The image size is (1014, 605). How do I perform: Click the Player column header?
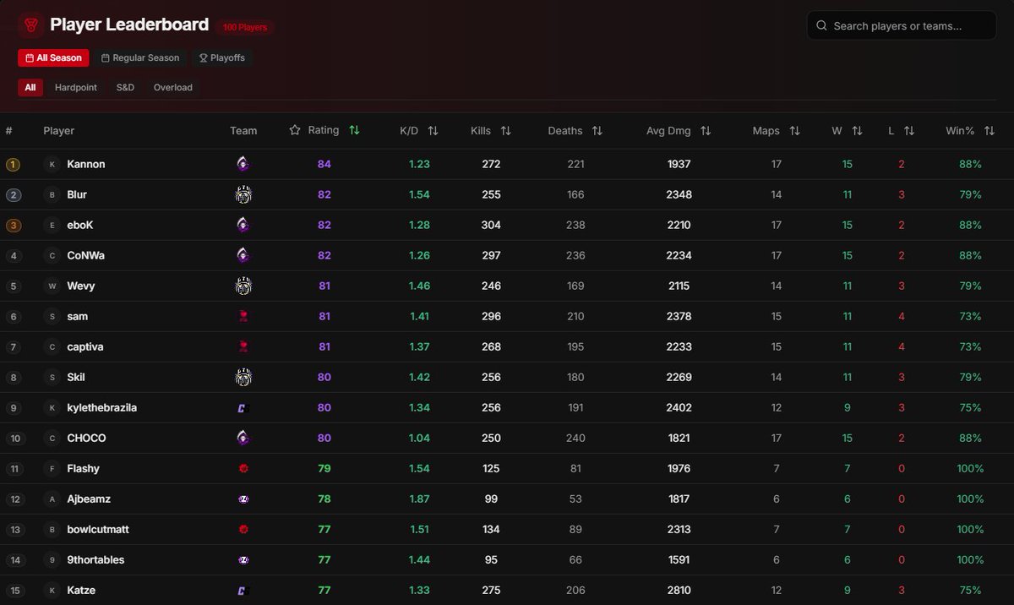coord(59,131)
